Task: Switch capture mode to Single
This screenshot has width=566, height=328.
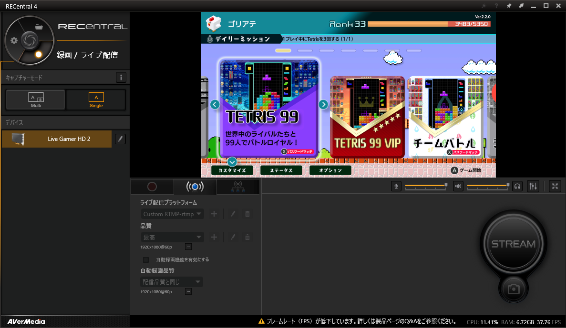Action: (96, 100)
